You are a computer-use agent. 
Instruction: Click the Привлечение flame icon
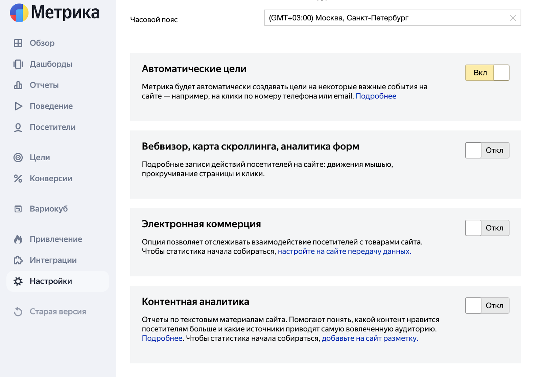pyautogui.click(x=18, y=239)
